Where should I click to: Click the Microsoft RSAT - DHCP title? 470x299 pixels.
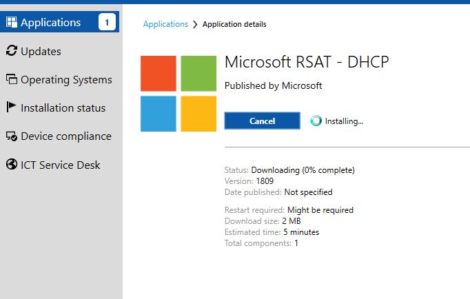pyautogui.click(x=307, y=62)
